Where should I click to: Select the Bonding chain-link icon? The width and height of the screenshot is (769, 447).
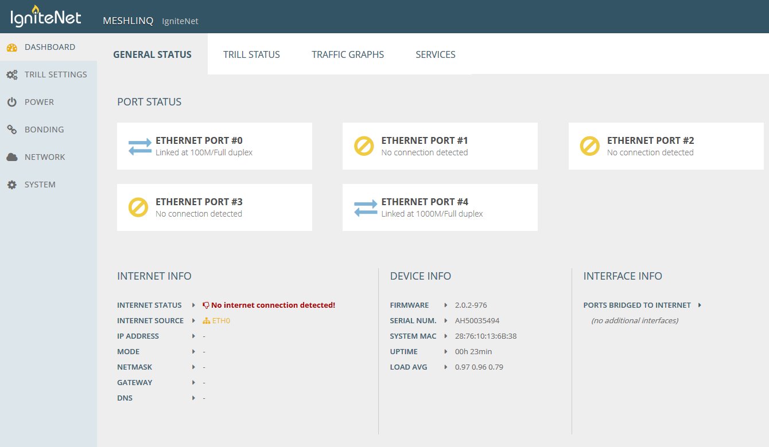tap(11, 130)
